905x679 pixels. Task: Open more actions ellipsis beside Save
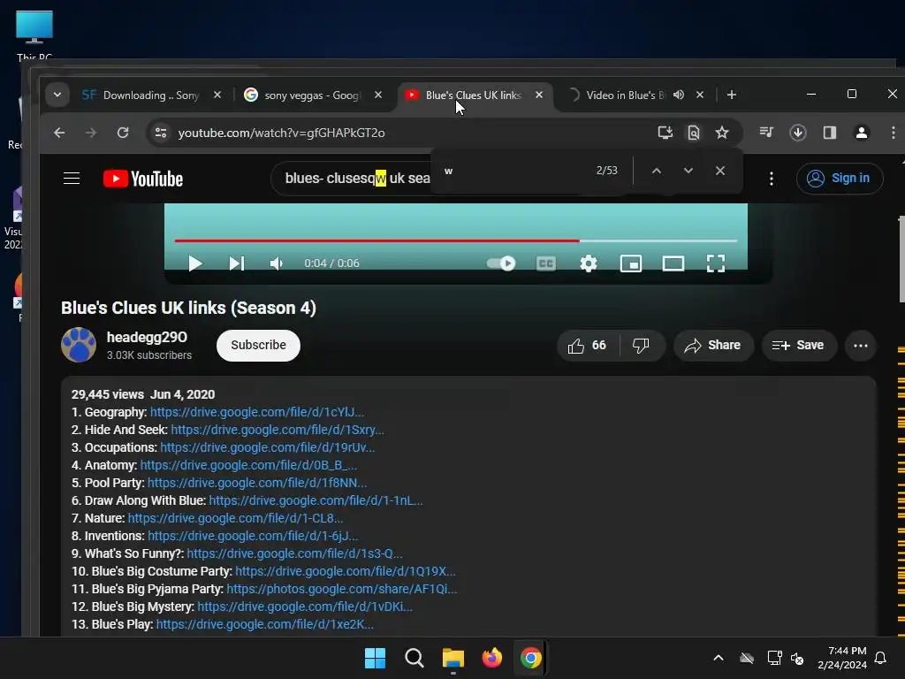click(861, 346)
